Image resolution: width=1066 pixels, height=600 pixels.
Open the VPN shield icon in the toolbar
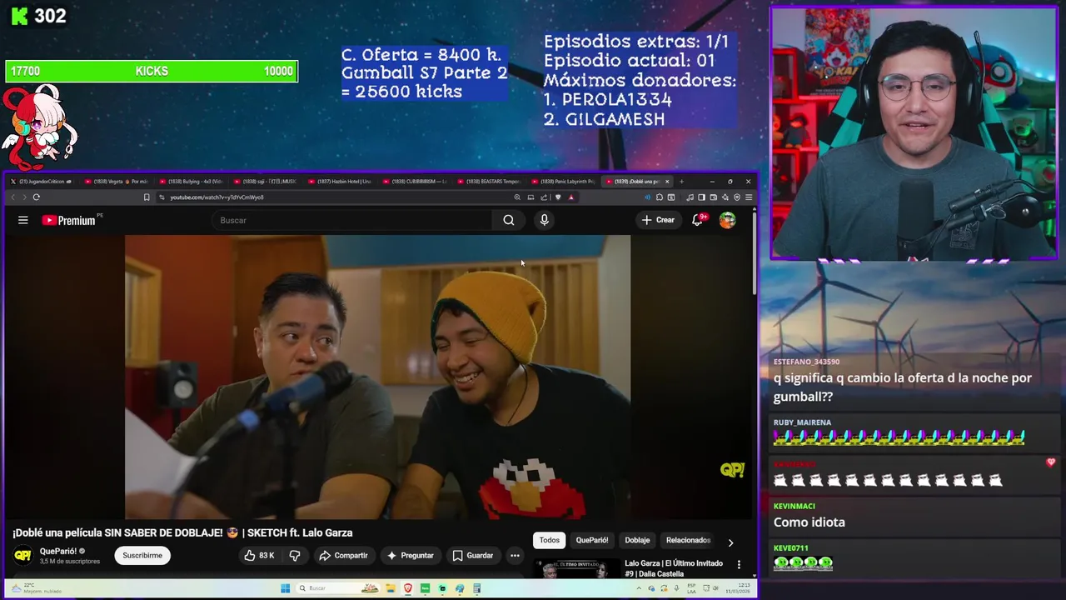(x=737, y=197)
